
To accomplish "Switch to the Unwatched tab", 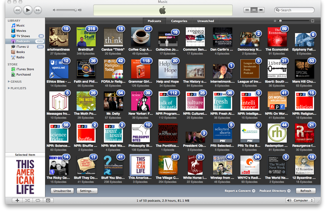I will pyautogui.click(x=205, y=21).
